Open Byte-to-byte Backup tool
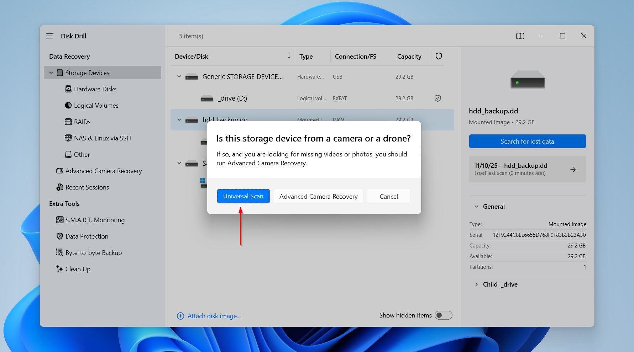 [x=93, y=253]
